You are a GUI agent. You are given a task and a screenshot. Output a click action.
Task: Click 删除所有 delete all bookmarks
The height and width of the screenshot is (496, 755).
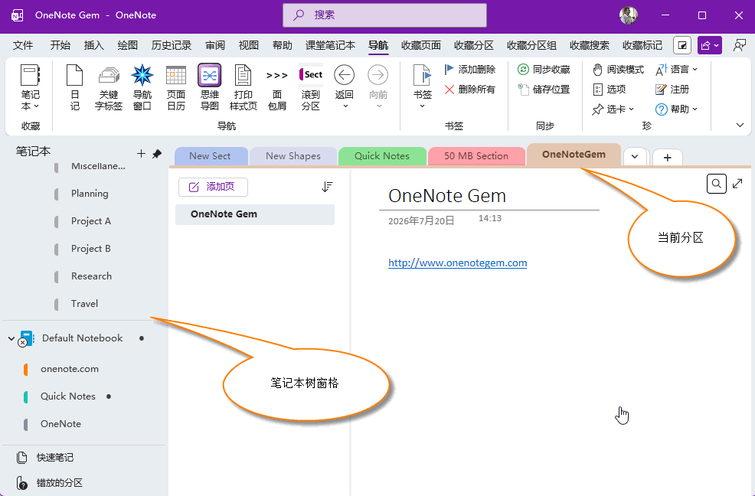tap(470, 90)
